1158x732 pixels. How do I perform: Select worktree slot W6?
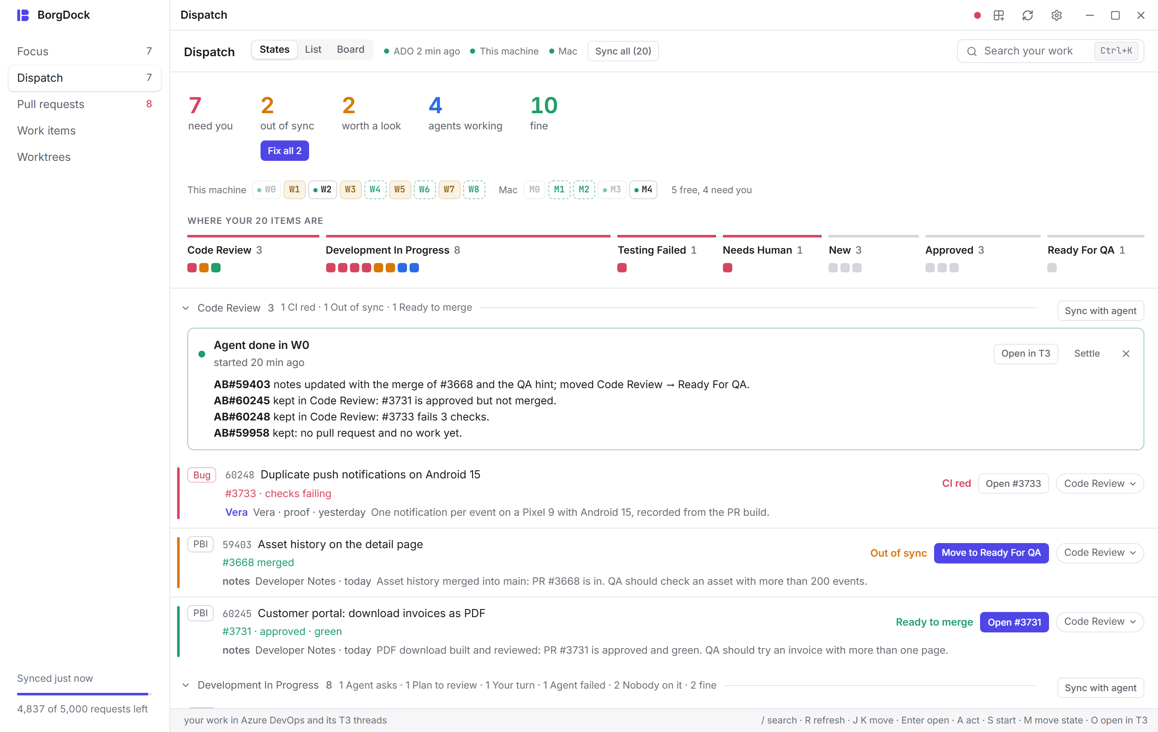424,190
